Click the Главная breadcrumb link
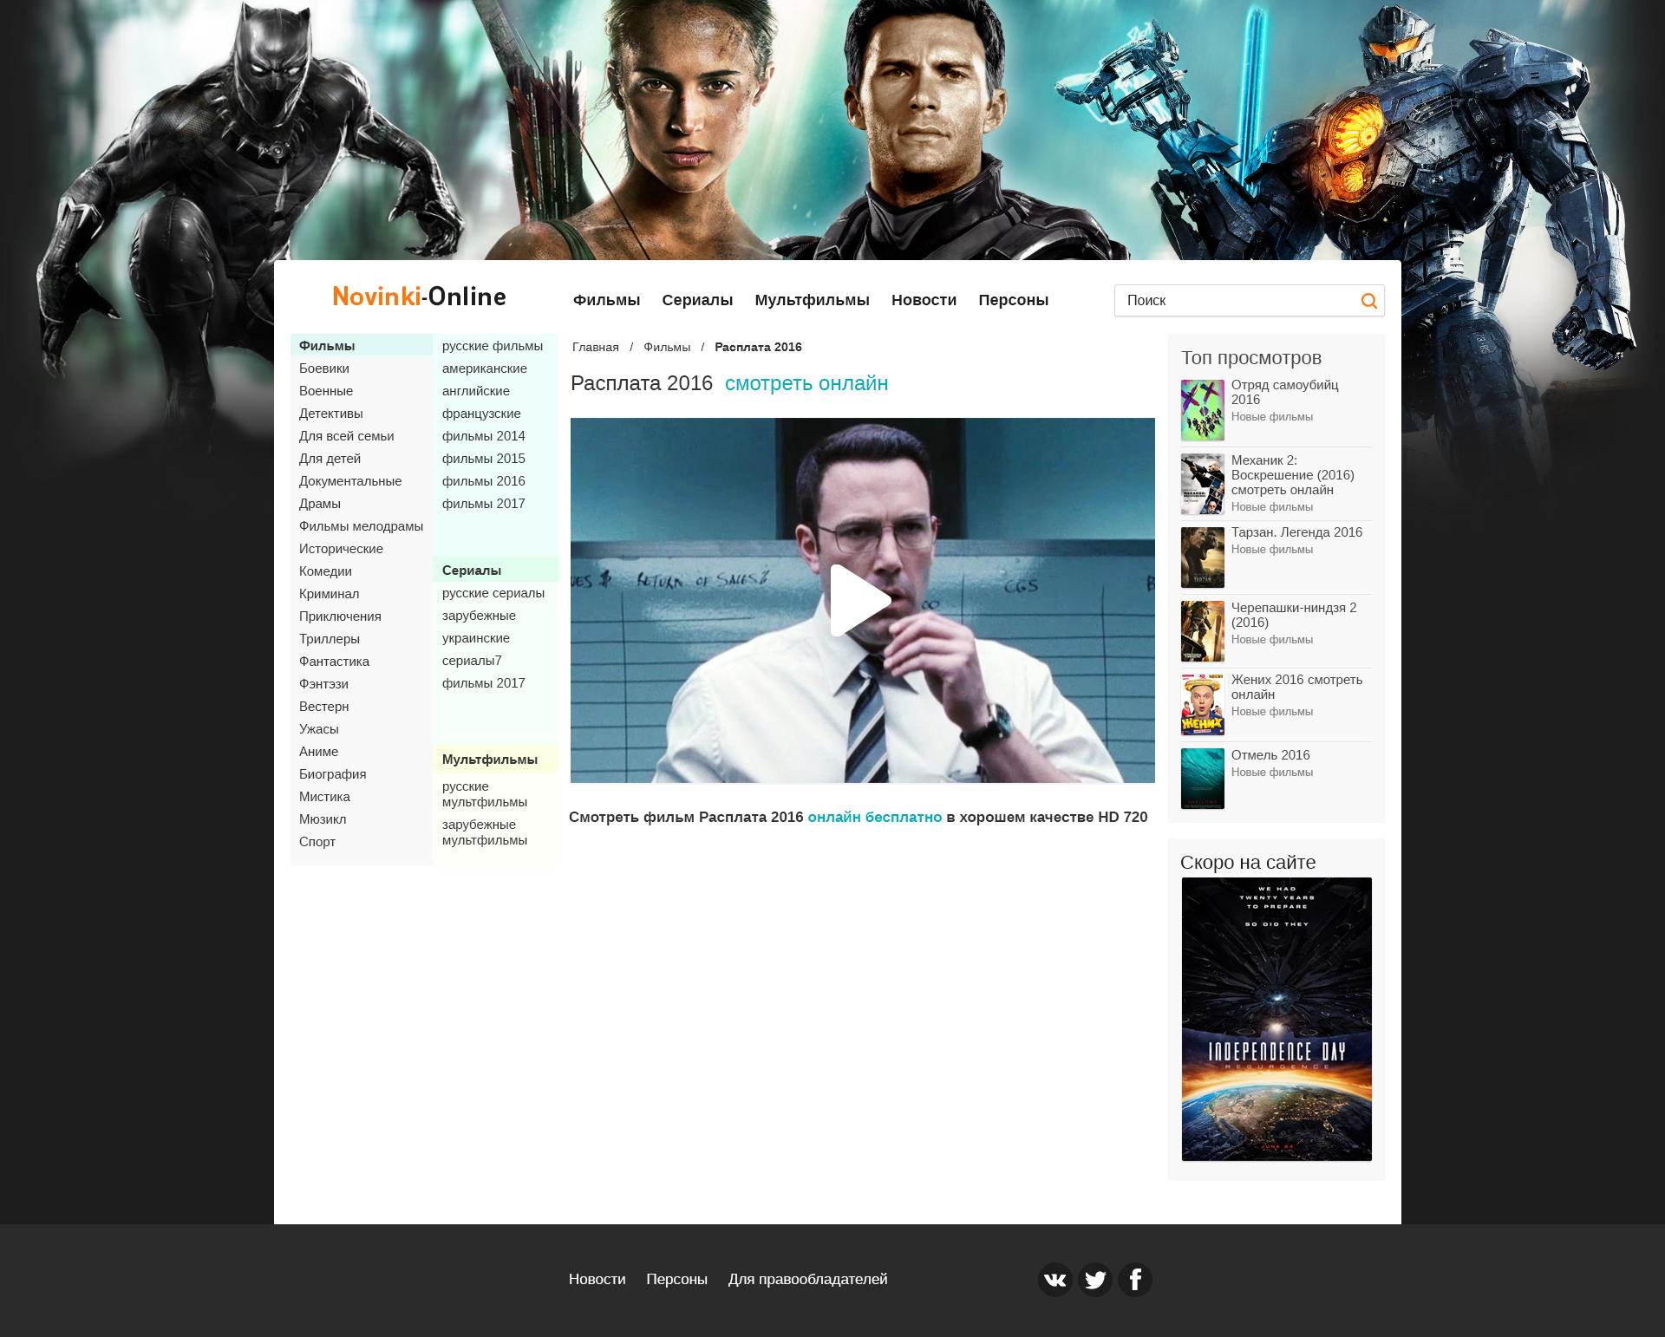Image resolution: width=1665 pixels, height=1337 pixels. [x=595, y=347]
